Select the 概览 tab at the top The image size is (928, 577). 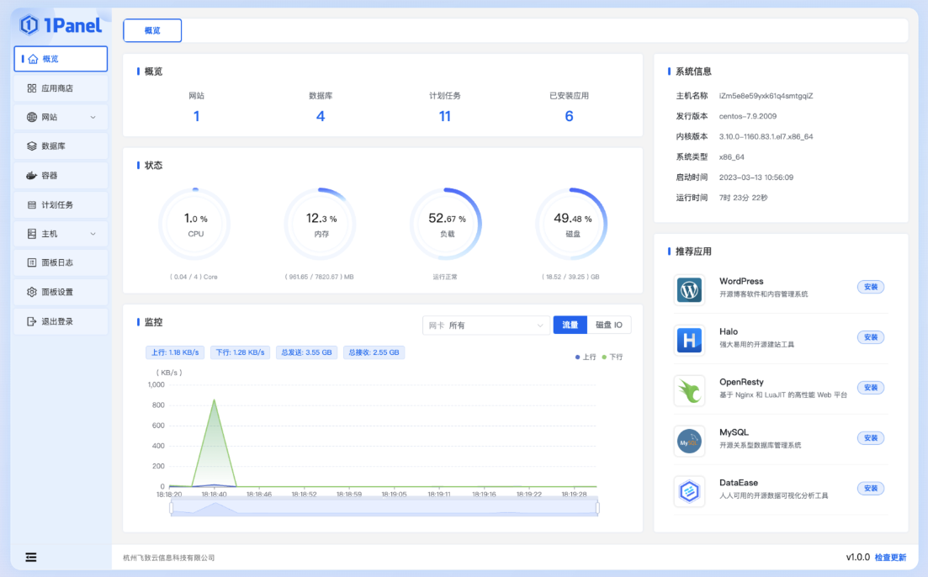pos(152,30)
